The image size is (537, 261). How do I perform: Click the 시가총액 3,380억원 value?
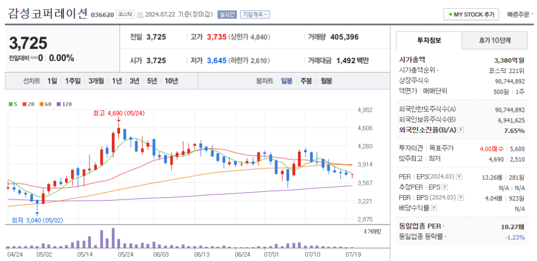pyautogui.click(x=509, y=60)
